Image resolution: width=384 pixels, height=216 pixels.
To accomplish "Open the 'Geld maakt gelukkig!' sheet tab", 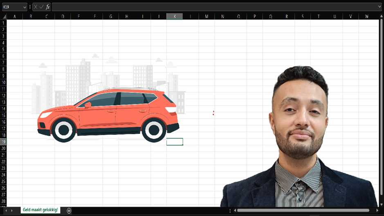I will [40, 210].
